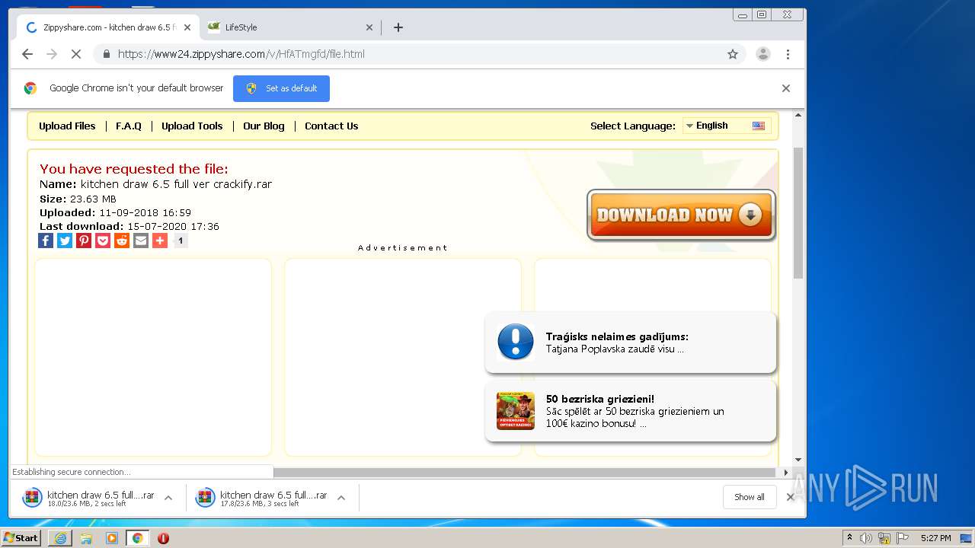Viewport: 975px width, 548px height.
Task: Open Windows Explorer from taskbar
Action: [86, 538]
